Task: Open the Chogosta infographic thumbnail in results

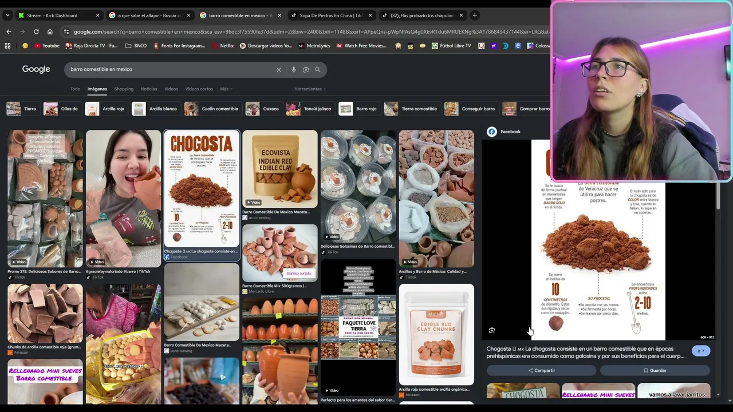Action: 202,189
